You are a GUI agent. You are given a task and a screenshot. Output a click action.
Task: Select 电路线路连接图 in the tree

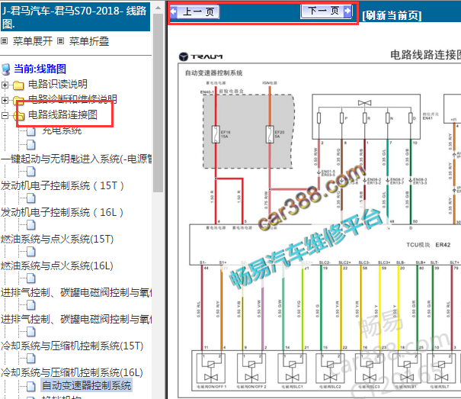(62, 114)
